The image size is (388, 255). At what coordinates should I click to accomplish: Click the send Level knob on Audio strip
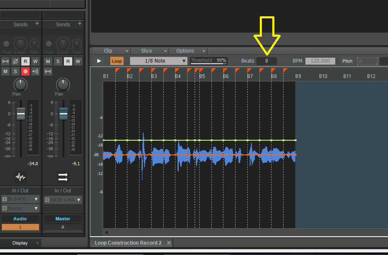(20, 44)
